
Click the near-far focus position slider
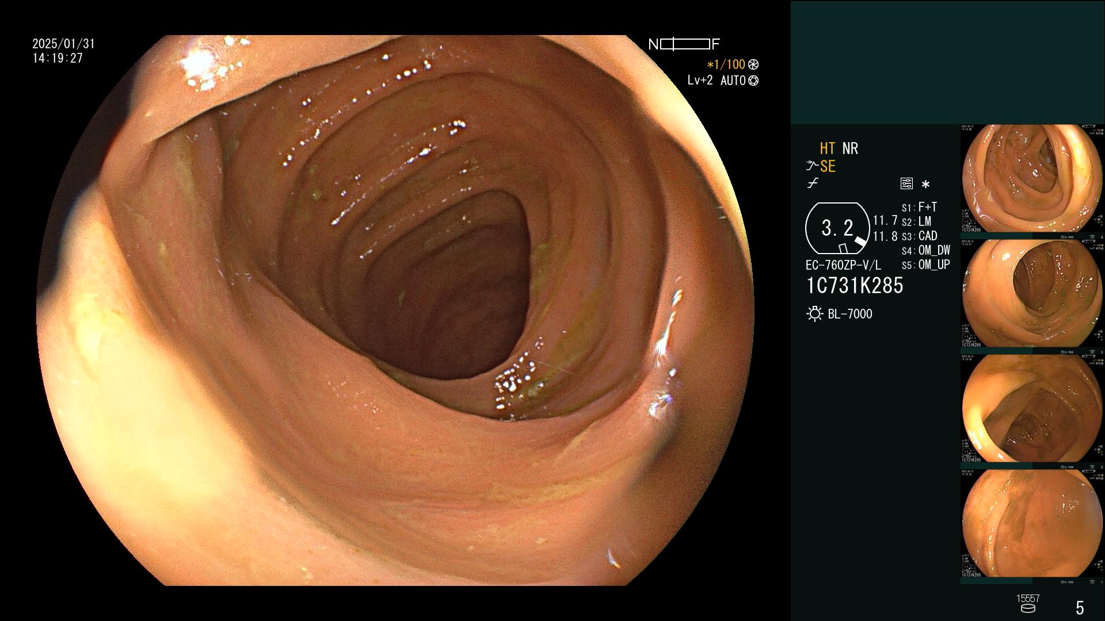(685, 44)
